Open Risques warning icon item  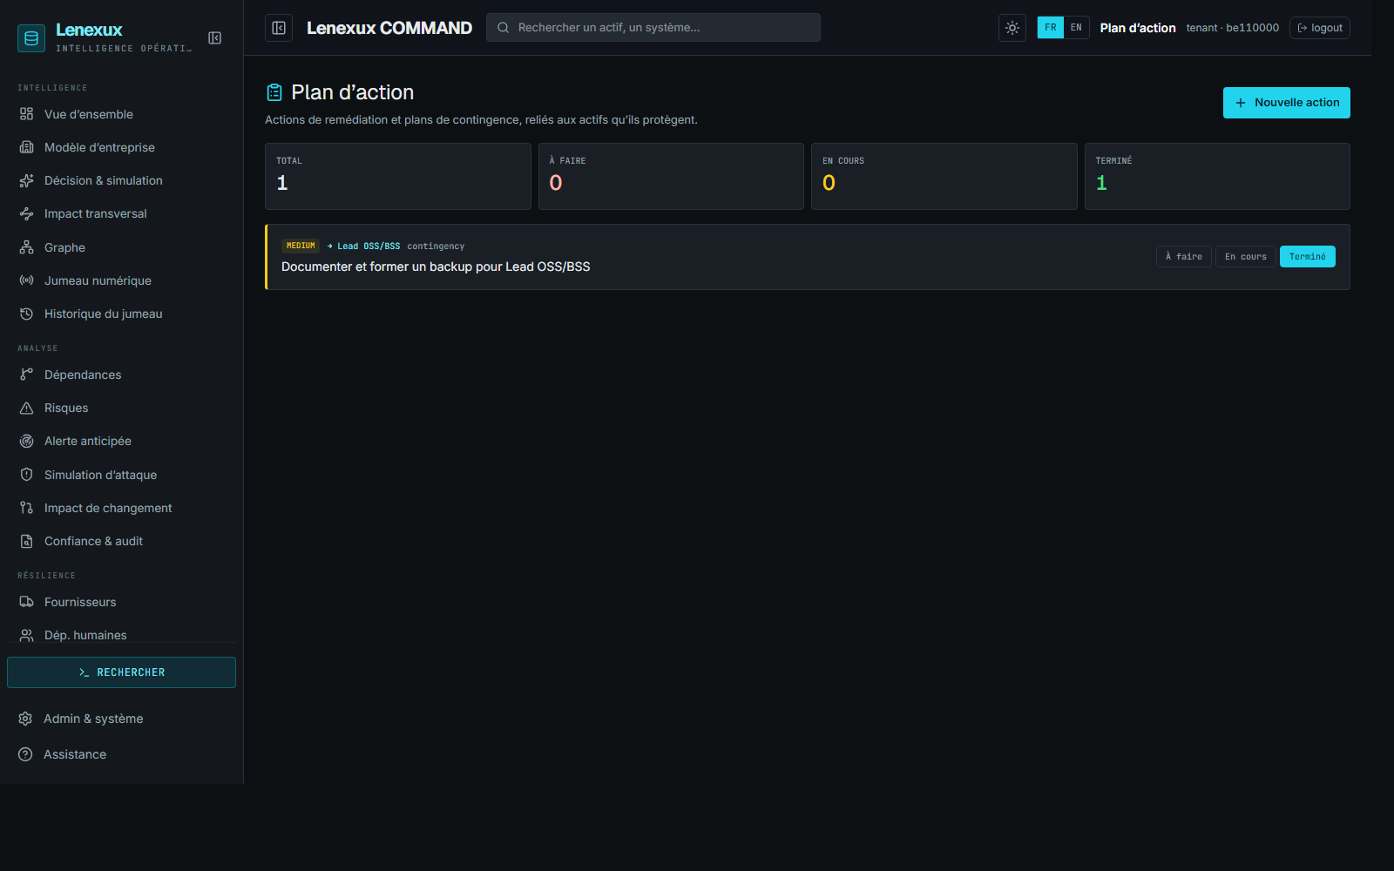tap(27, 408)
